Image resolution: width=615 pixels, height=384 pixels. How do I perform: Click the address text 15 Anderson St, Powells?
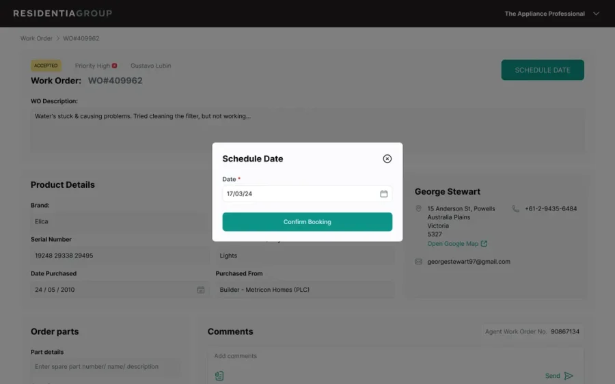[x=461, y=208]
